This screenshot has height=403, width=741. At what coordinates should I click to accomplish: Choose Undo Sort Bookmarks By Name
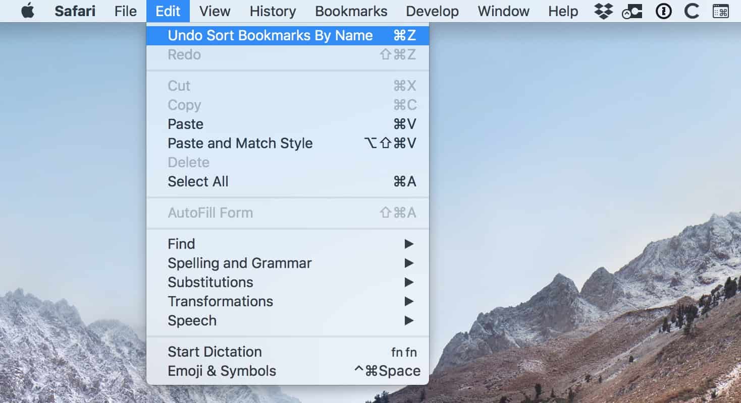[287, 35]
